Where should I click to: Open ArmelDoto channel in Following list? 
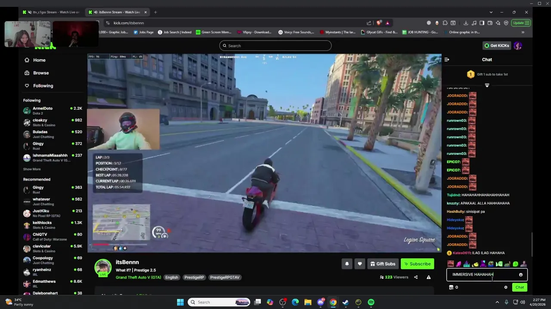tap(53, 111)
